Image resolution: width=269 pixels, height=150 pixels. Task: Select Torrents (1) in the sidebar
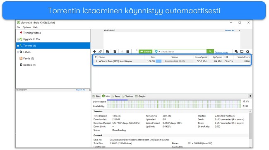coord(53,46)
